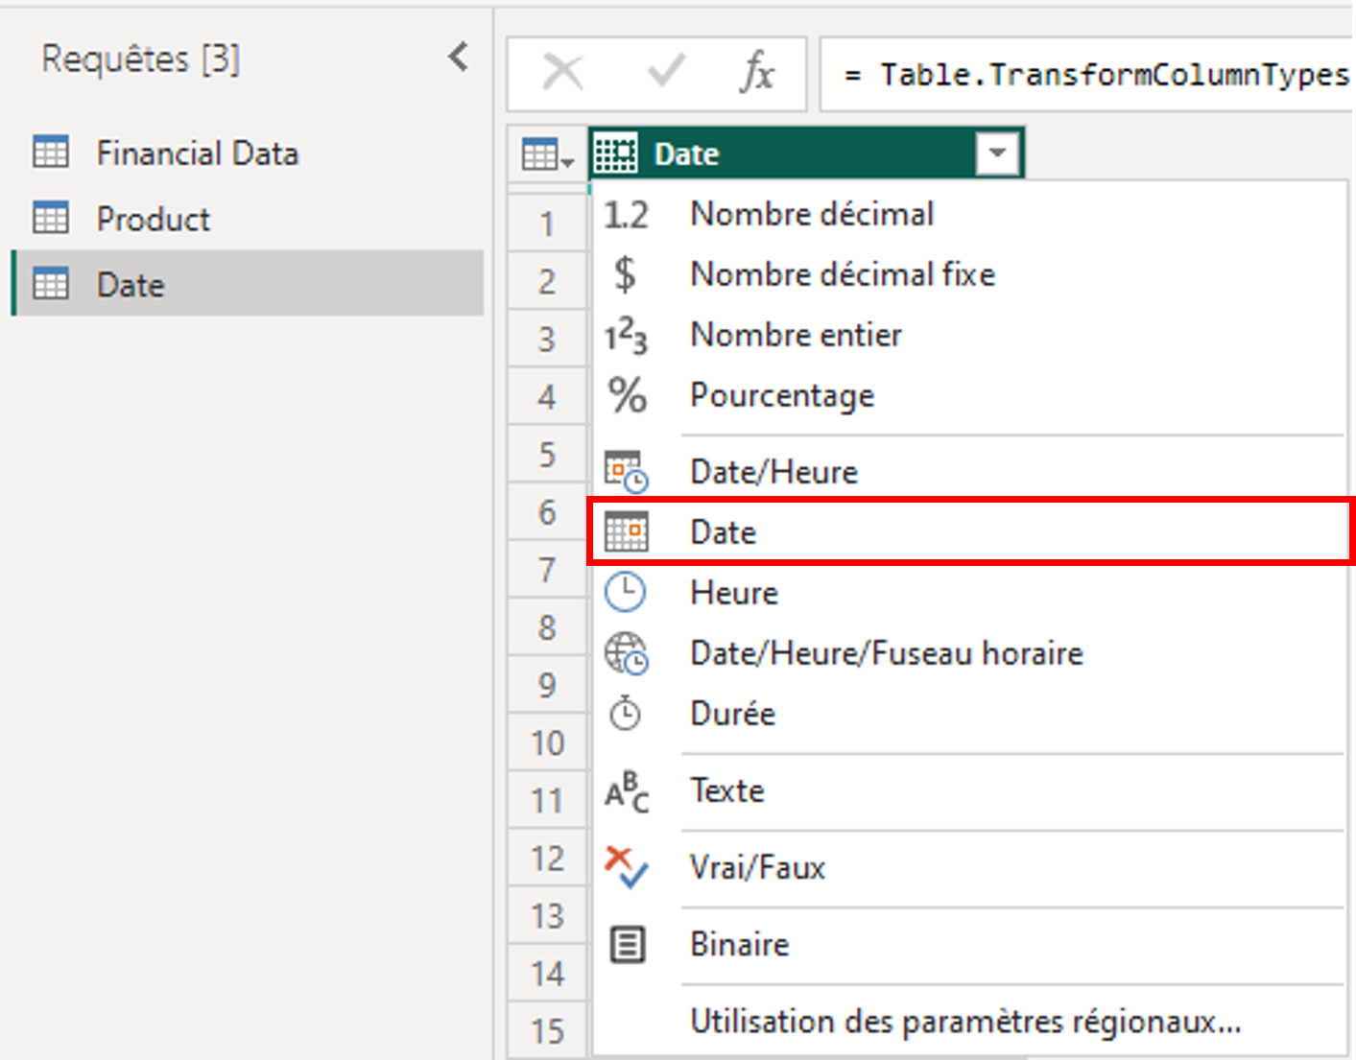Viewport: 1356px width, 1060px height.
Task: Click the Binaire document icon
Action: click(628, 945)
